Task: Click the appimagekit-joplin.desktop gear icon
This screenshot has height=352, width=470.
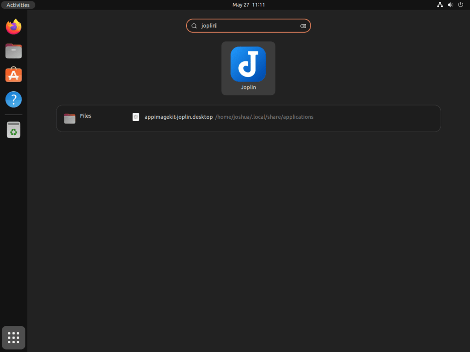Action: point(136,117)
